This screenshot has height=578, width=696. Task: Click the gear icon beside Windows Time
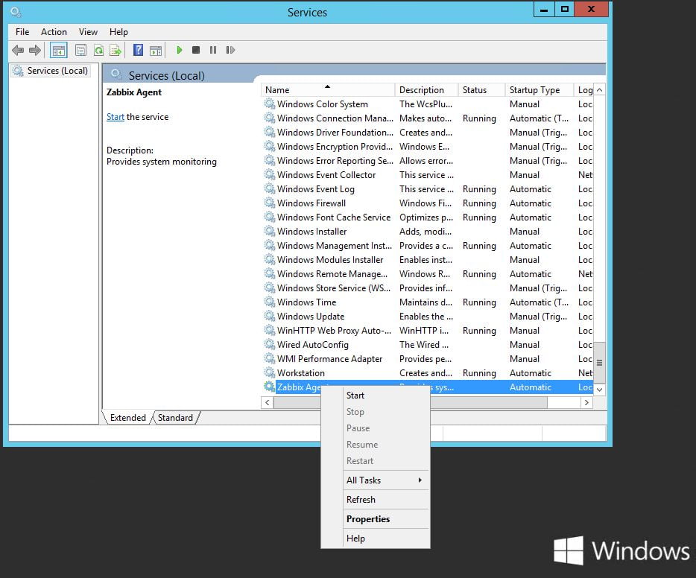[x=270, y=302]
